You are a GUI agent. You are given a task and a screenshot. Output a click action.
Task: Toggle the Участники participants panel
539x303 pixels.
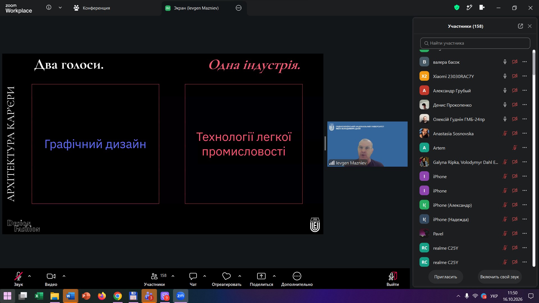tap(154, 279)
